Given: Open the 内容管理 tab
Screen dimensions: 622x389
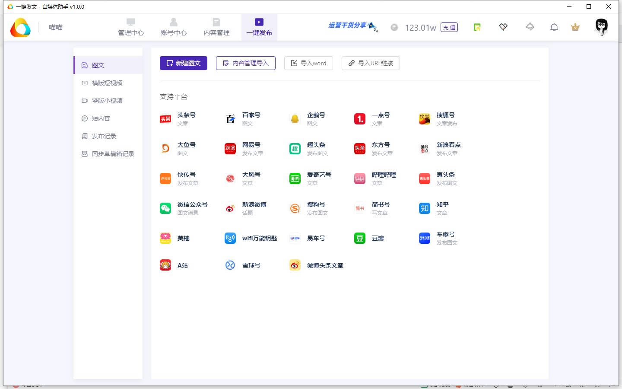Looking at the screenshot, I should coord(216,27).
